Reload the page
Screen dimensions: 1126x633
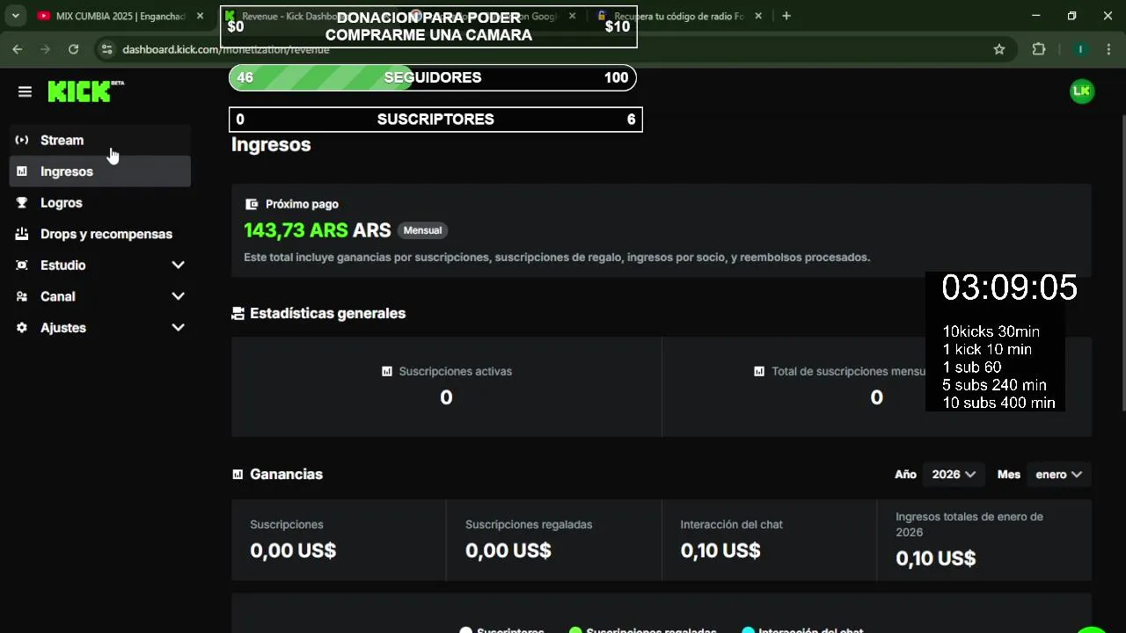coord(73,49)
